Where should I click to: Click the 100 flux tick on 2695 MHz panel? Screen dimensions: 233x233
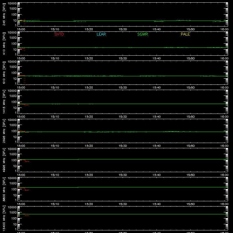coord(14,131)
